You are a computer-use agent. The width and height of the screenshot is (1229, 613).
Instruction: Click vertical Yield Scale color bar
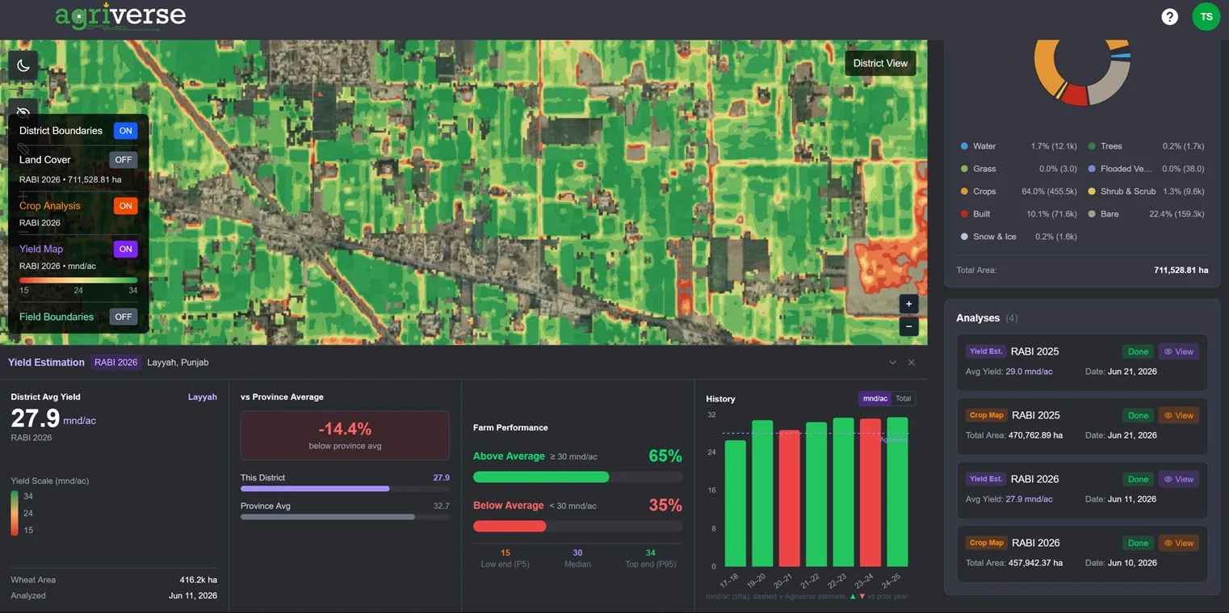(15, 513)
